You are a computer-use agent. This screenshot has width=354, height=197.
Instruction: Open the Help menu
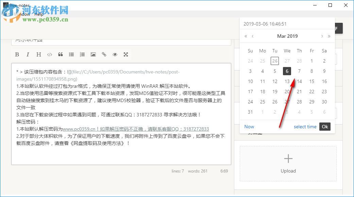click(39, 14)
